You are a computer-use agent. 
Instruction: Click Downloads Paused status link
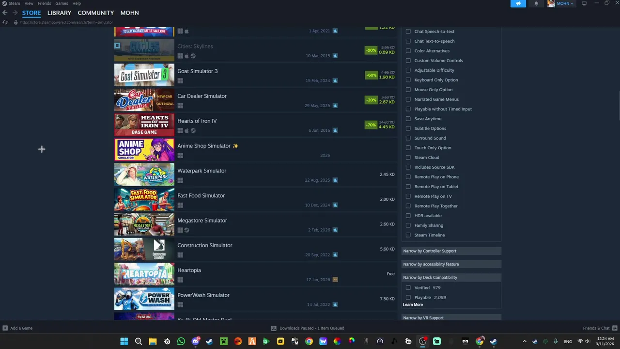[312, 328]
